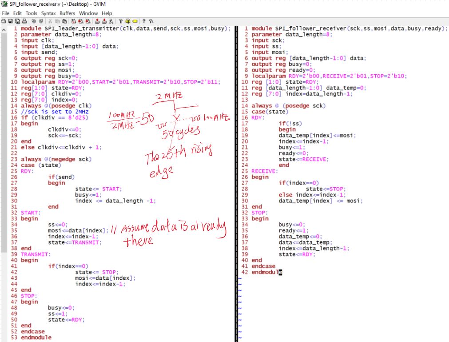Click 'endmodule' at line 42 right pane
Viewport: 449px width, 342px height.
pyautogui.click(x=267, y=272)
